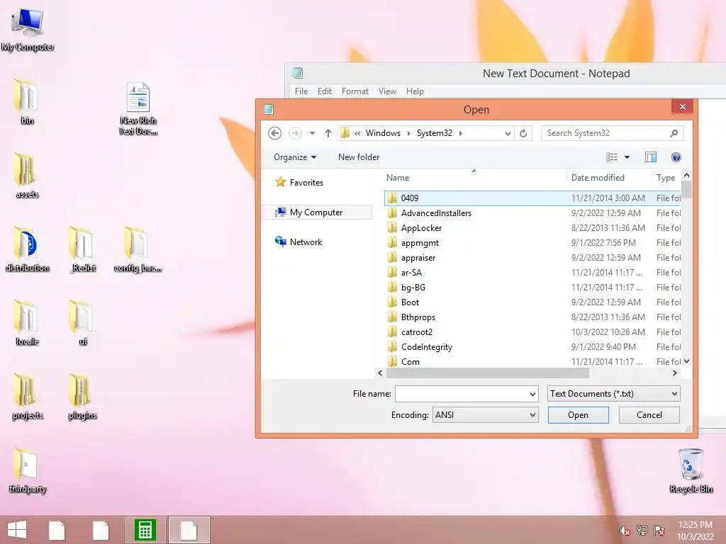Open Notepad's View menu
The image size is (726, 544).
[387, 91]
